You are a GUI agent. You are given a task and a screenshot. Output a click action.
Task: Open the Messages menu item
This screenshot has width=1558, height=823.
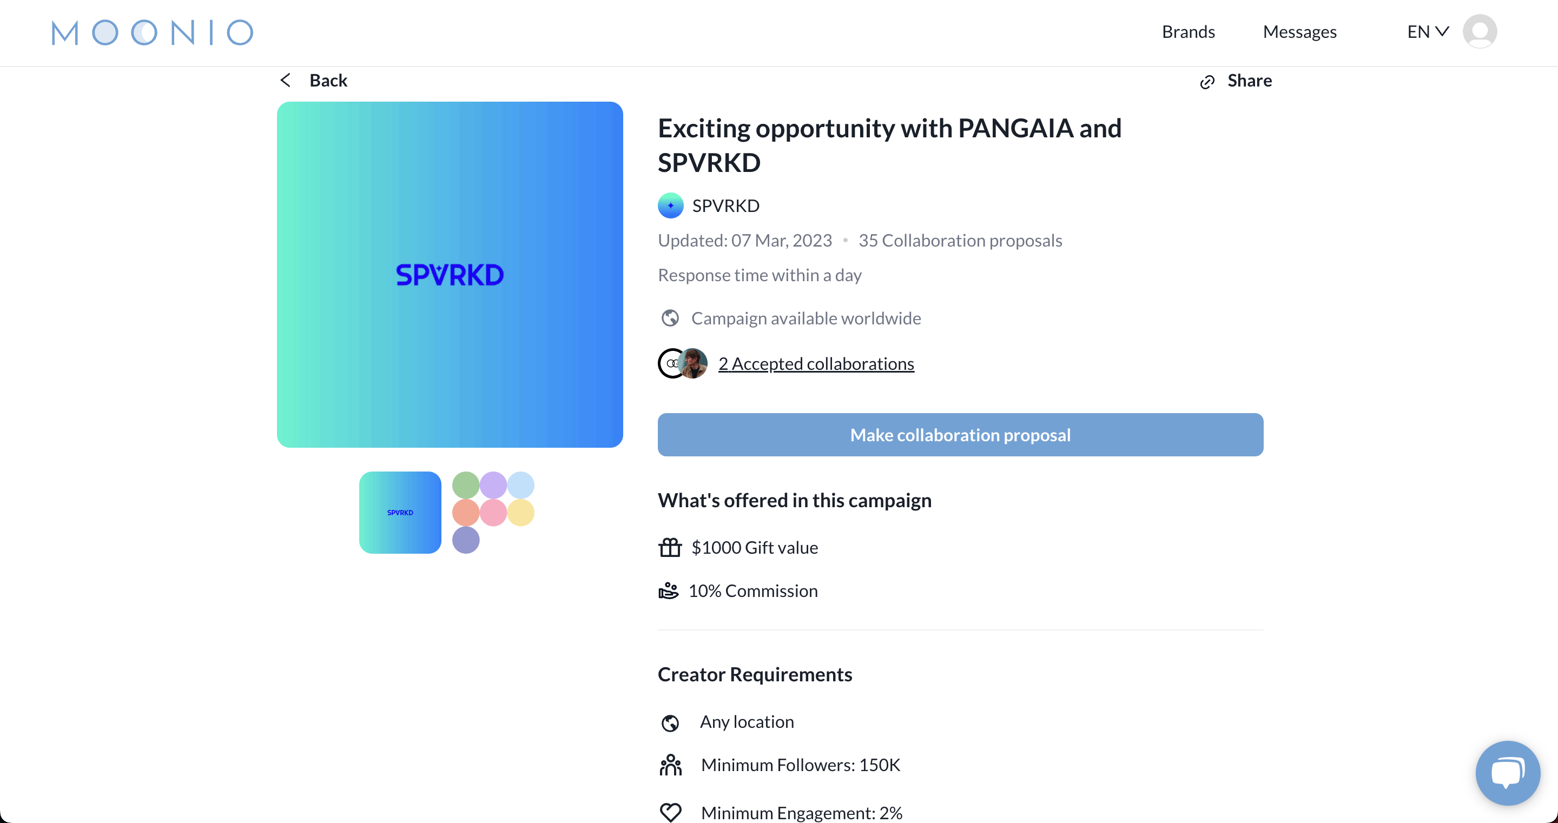pyautogui.click(x=1300, y=31)
